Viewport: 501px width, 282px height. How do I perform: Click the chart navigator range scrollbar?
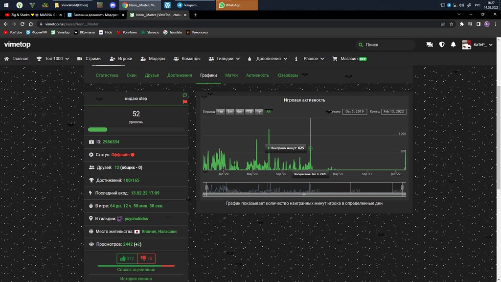coord(303,195)
